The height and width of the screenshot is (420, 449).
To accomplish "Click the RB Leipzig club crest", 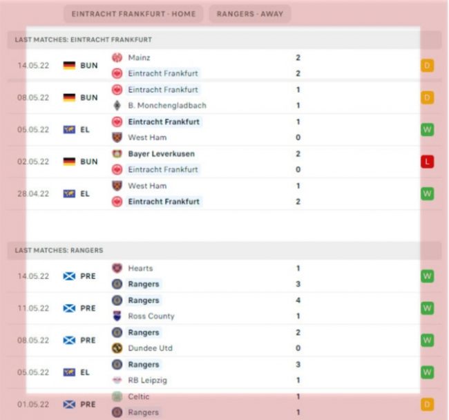I will (x=117, y=380).
